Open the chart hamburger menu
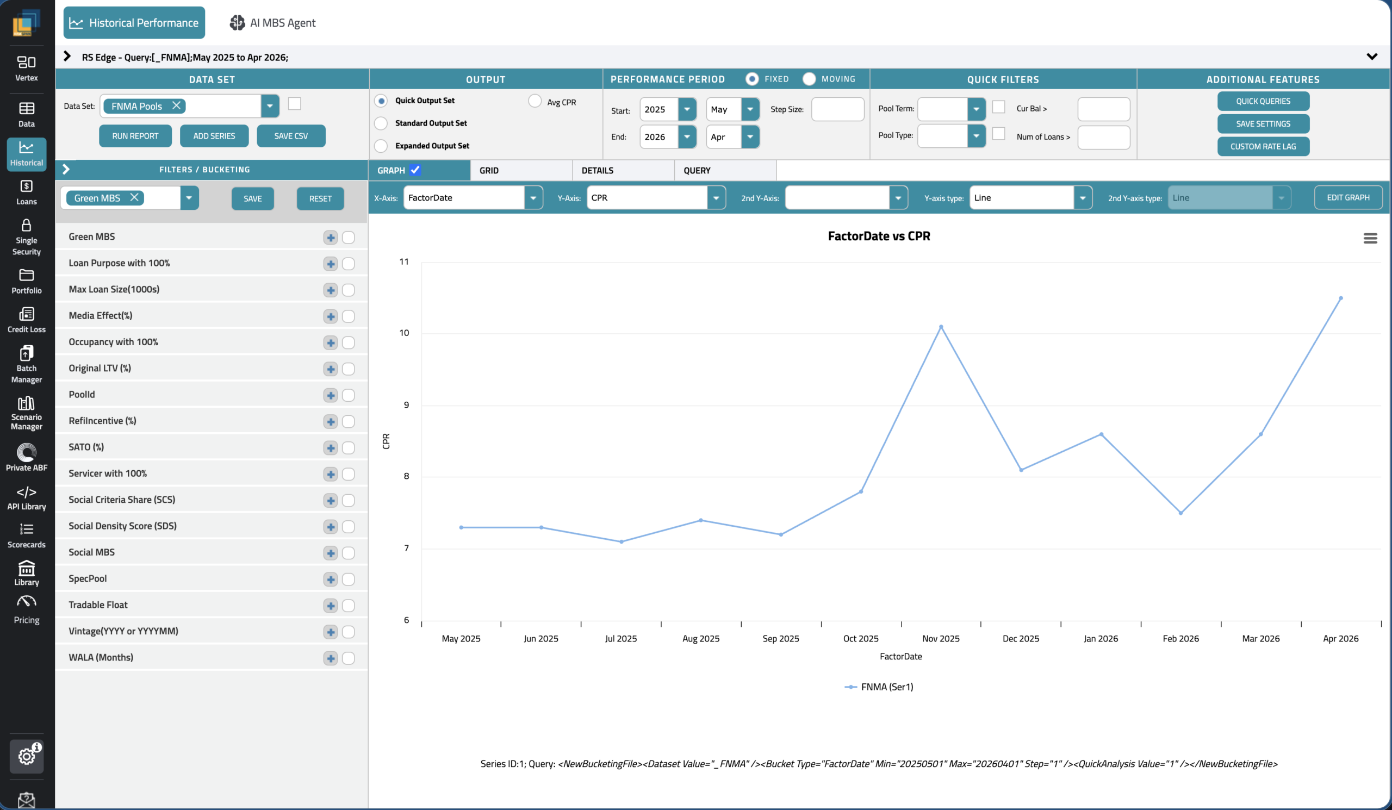Viewport: 1392px width, 810px height. 1370,238
